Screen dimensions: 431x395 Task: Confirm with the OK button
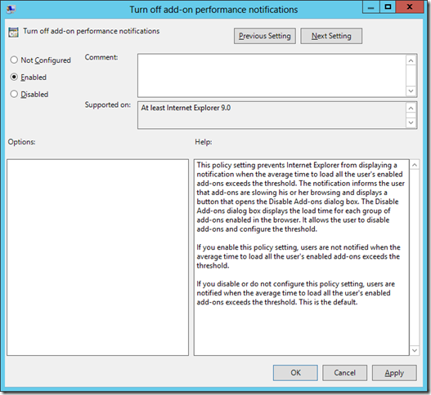click(x=295, y=373)
